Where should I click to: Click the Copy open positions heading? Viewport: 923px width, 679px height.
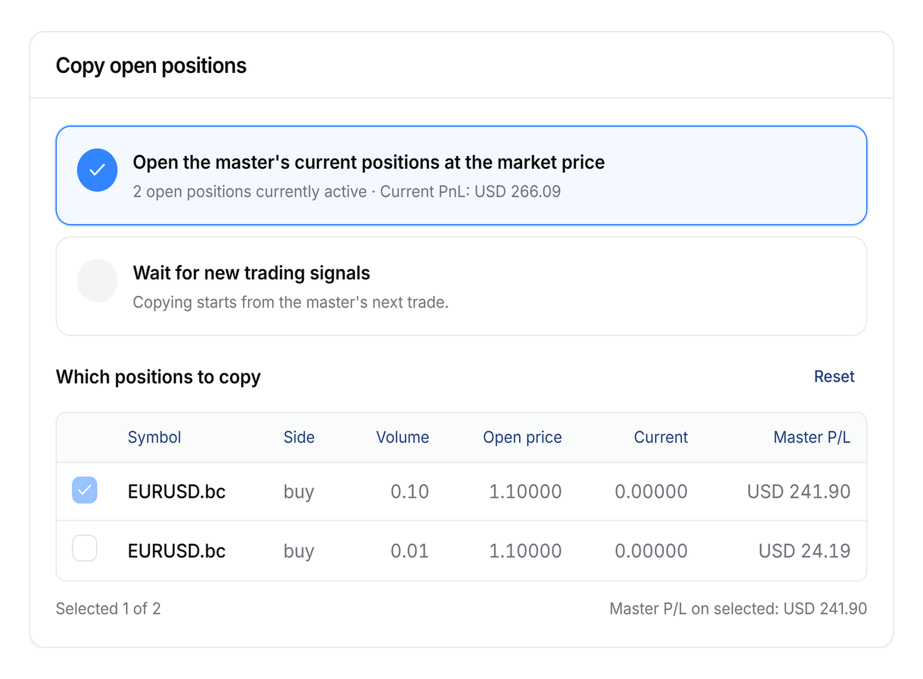(151, 66)
